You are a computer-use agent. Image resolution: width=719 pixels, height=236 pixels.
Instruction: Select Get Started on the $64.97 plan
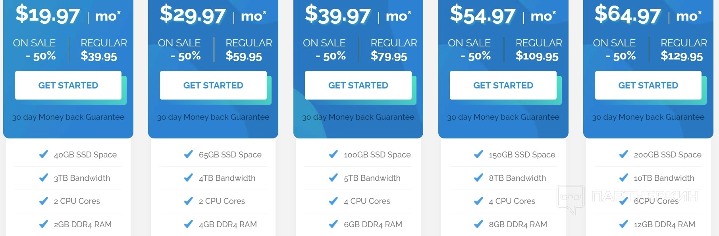pos(648,85)
